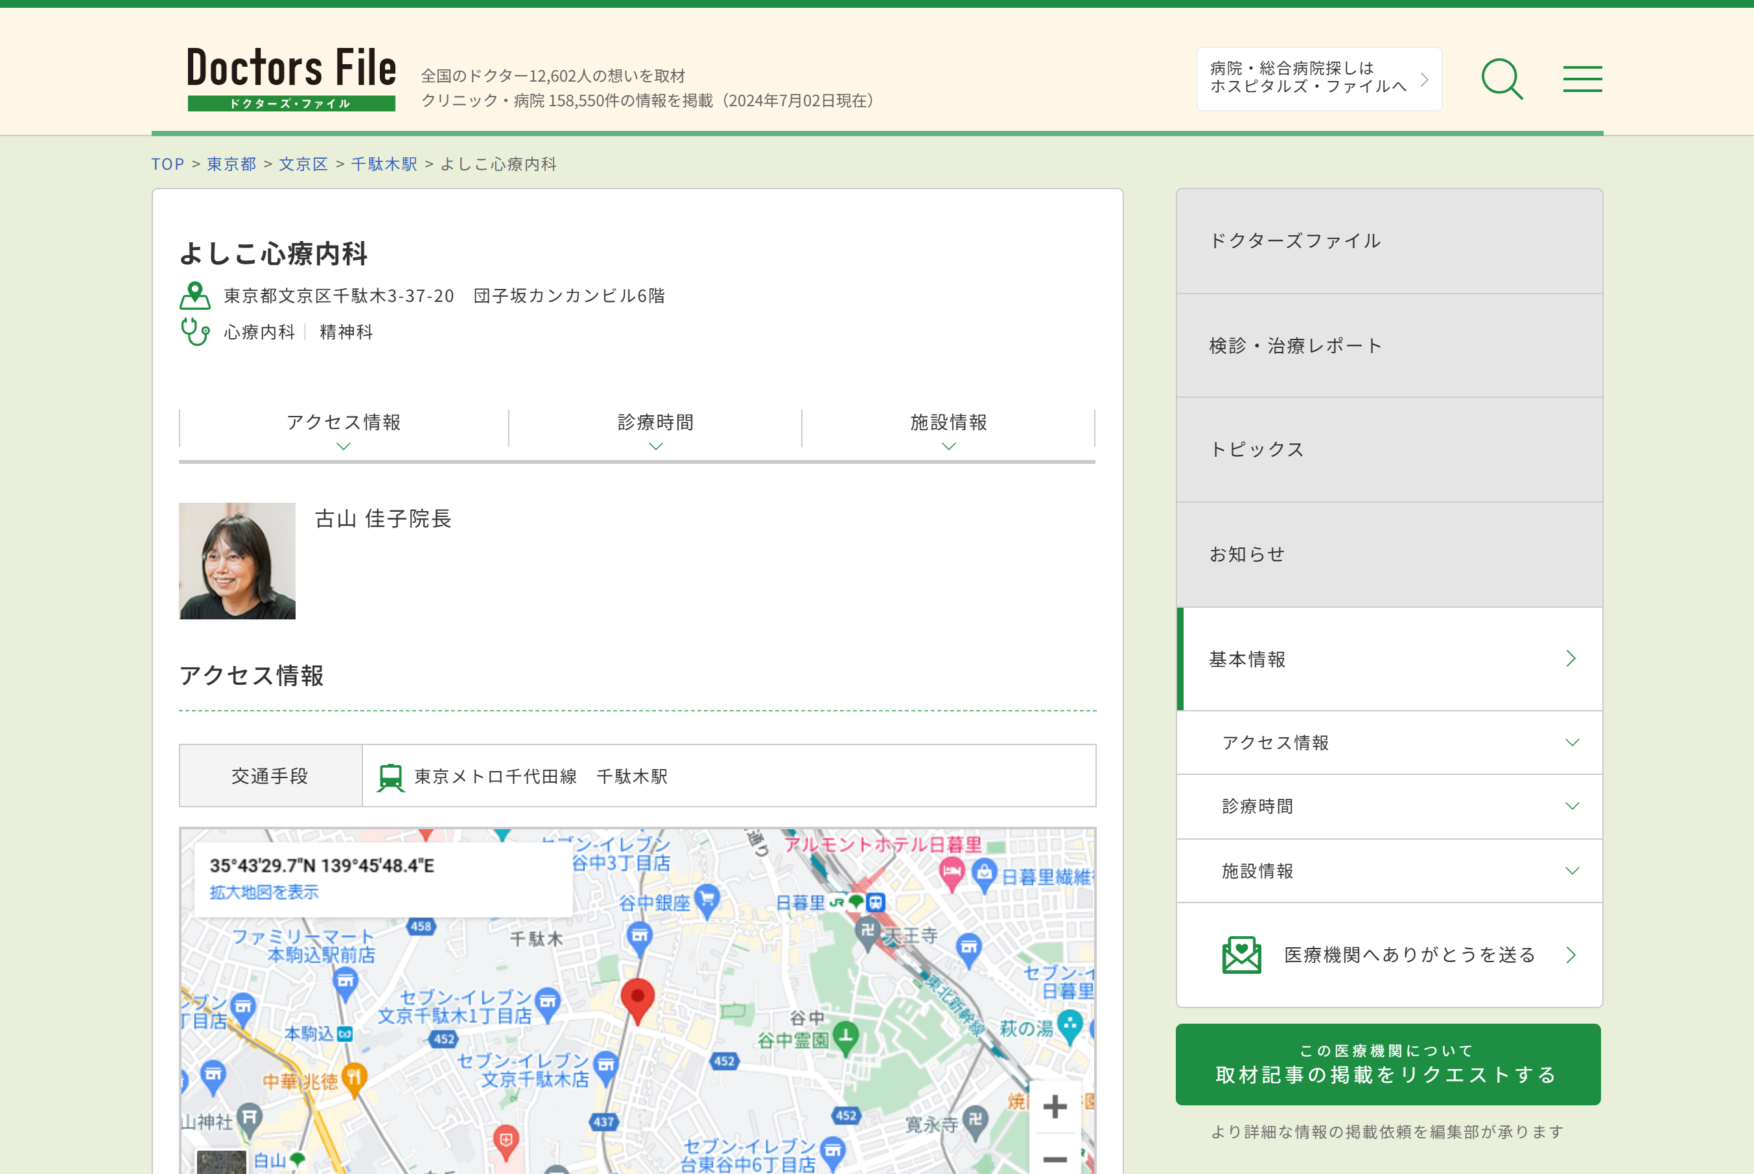
Task: Jump to 施設情報 section tab
Action: pyautogui.click(x=948, y=430)
